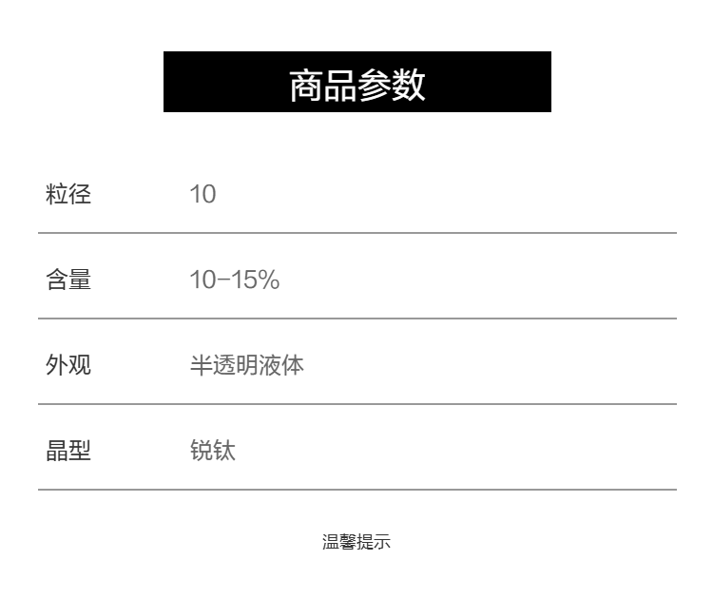Click the 粒径 parameter label

68,195
